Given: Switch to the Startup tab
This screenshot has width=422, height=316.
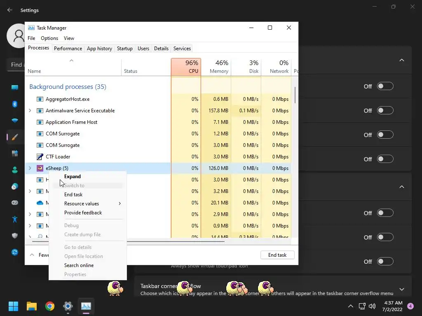Looking at the screenshot, I should 124,49.
